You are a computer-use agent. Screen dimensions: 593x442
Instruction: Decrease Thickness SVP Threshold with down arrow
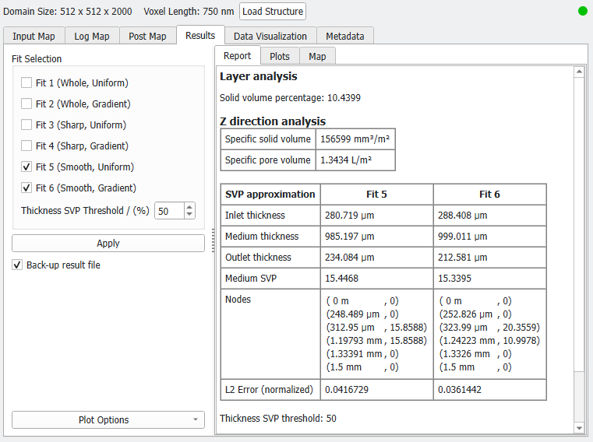[x=189, y=215]
